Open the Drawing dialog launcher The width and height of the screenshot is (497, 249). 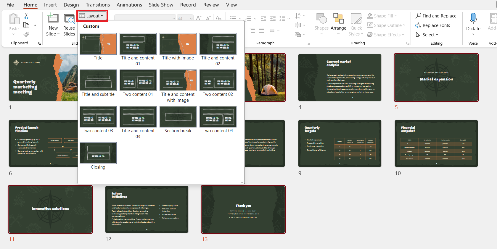[x=408, y=43]
